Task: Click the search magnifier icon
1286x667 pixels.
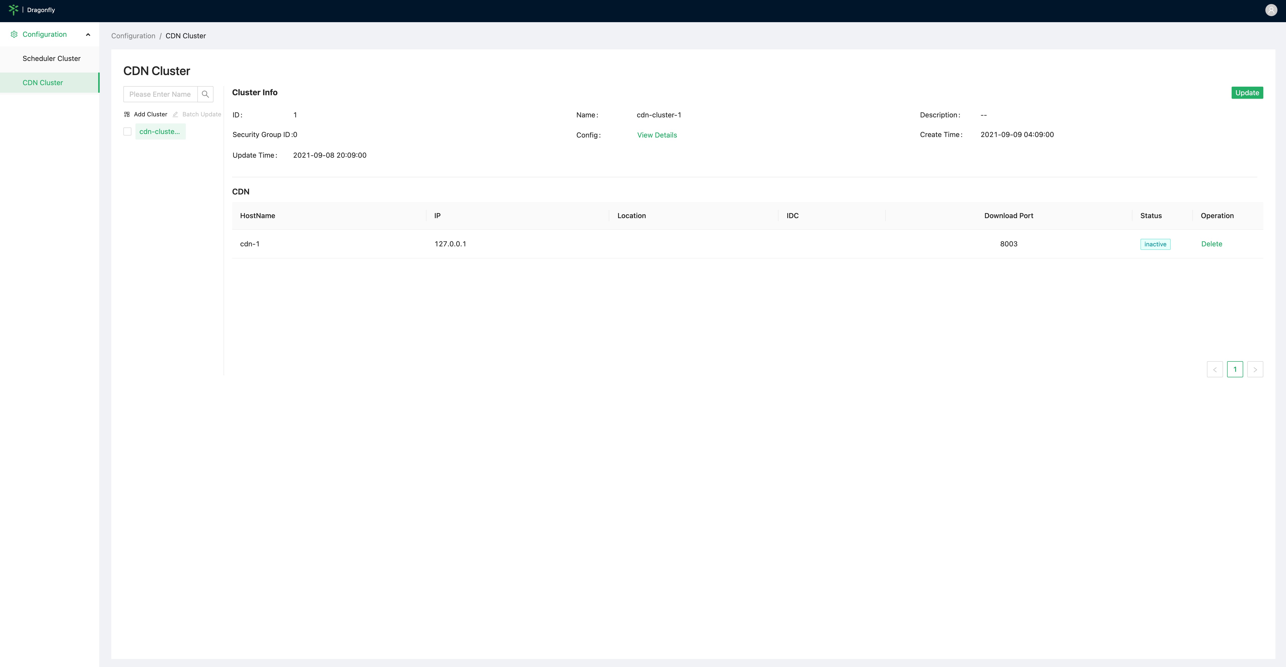Action: (205, 94)
